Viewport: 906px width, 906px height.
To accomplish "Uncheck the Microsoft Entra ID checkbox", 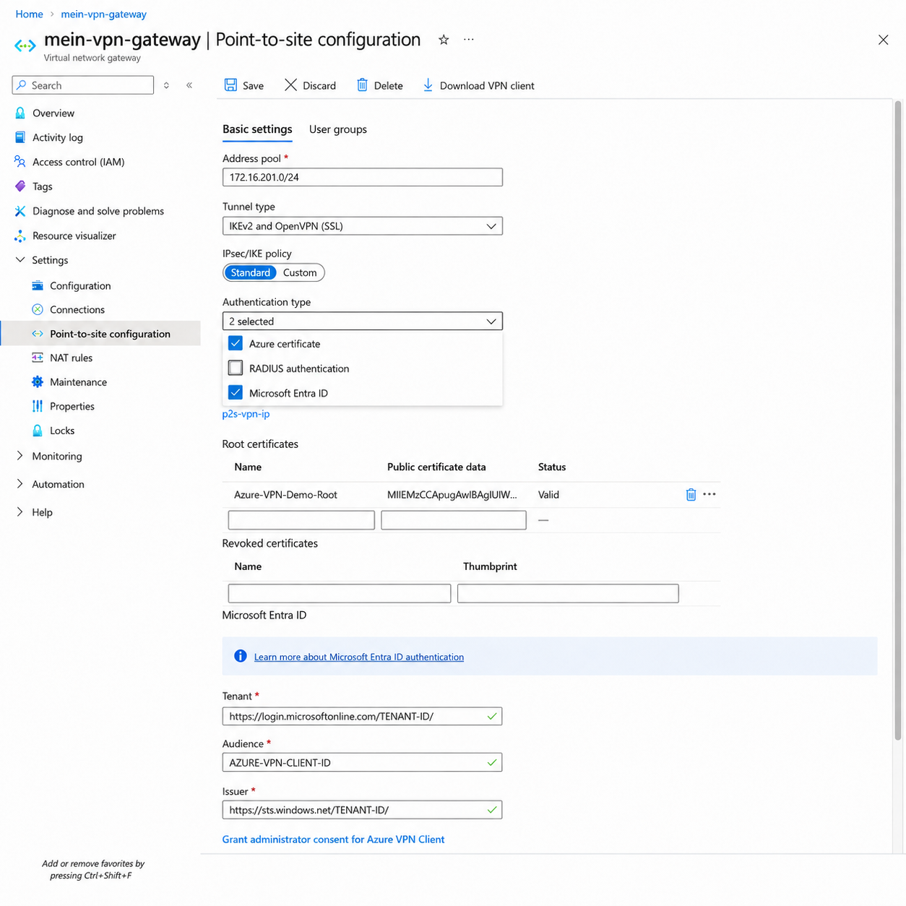I will click(x=236, y=392).
